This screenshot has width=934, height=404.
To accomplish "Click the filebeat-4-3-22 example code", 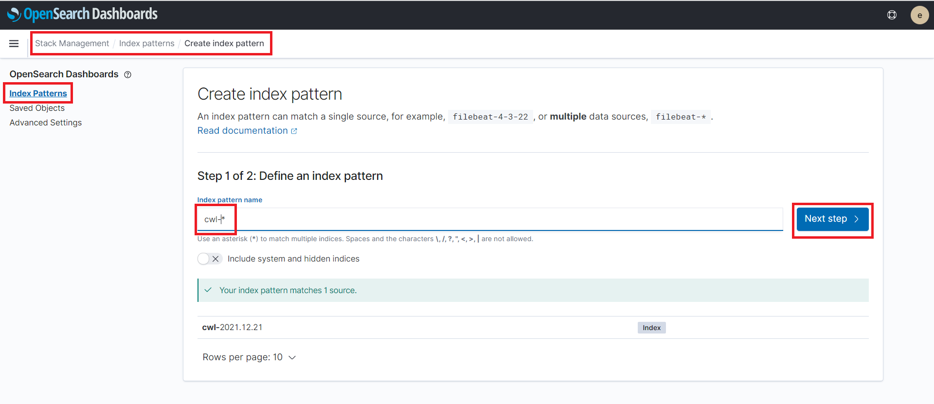I will [490, 117].
